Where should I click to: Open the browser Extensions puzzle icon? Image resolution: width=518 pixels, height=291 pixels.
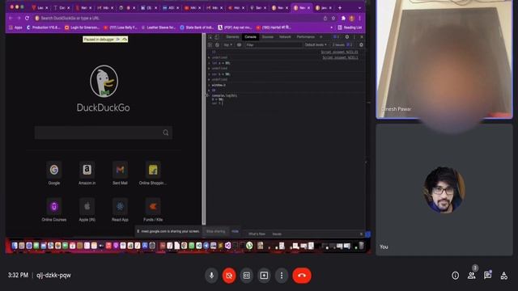click(x=343, y=18)
